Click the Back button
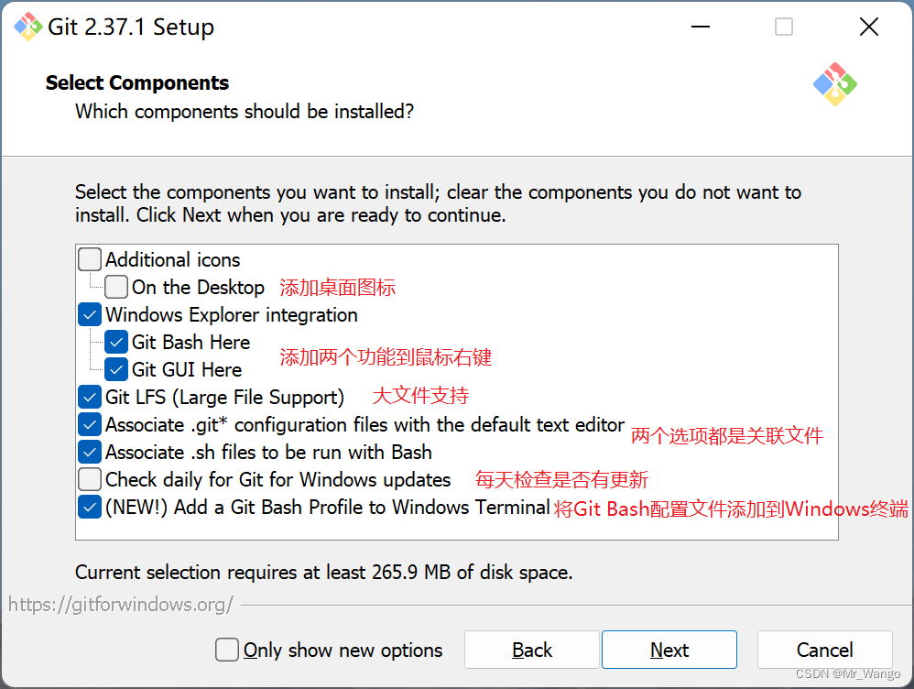914x689 pixels. 531,650
